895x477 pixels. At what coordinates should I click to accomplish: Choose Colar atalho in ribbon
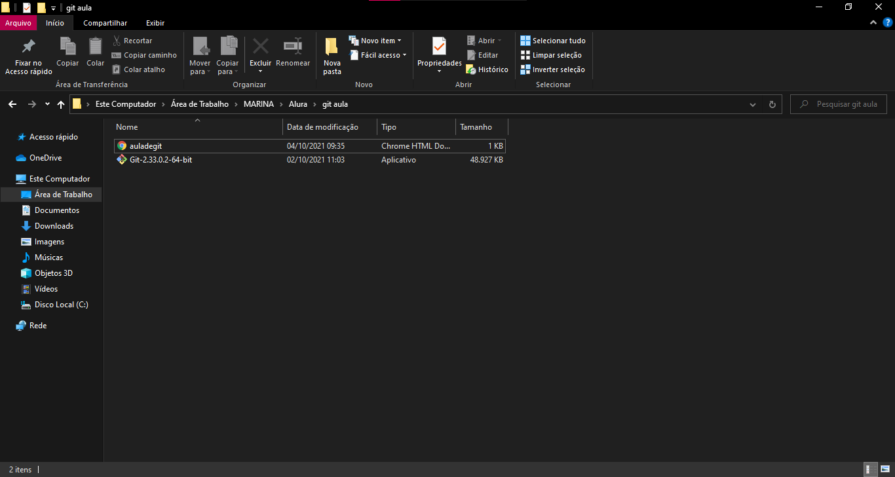(138, 69)
